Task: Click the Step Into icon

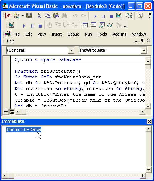Action: (58, 25)
